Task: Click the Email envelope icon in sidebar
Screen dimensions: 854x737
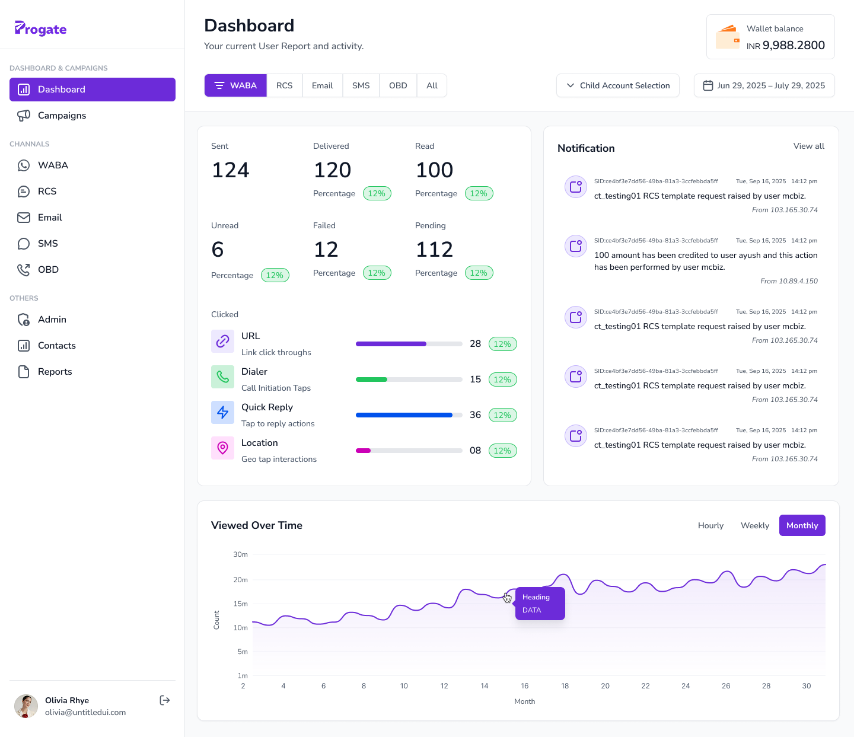Action: coord(24,218)
